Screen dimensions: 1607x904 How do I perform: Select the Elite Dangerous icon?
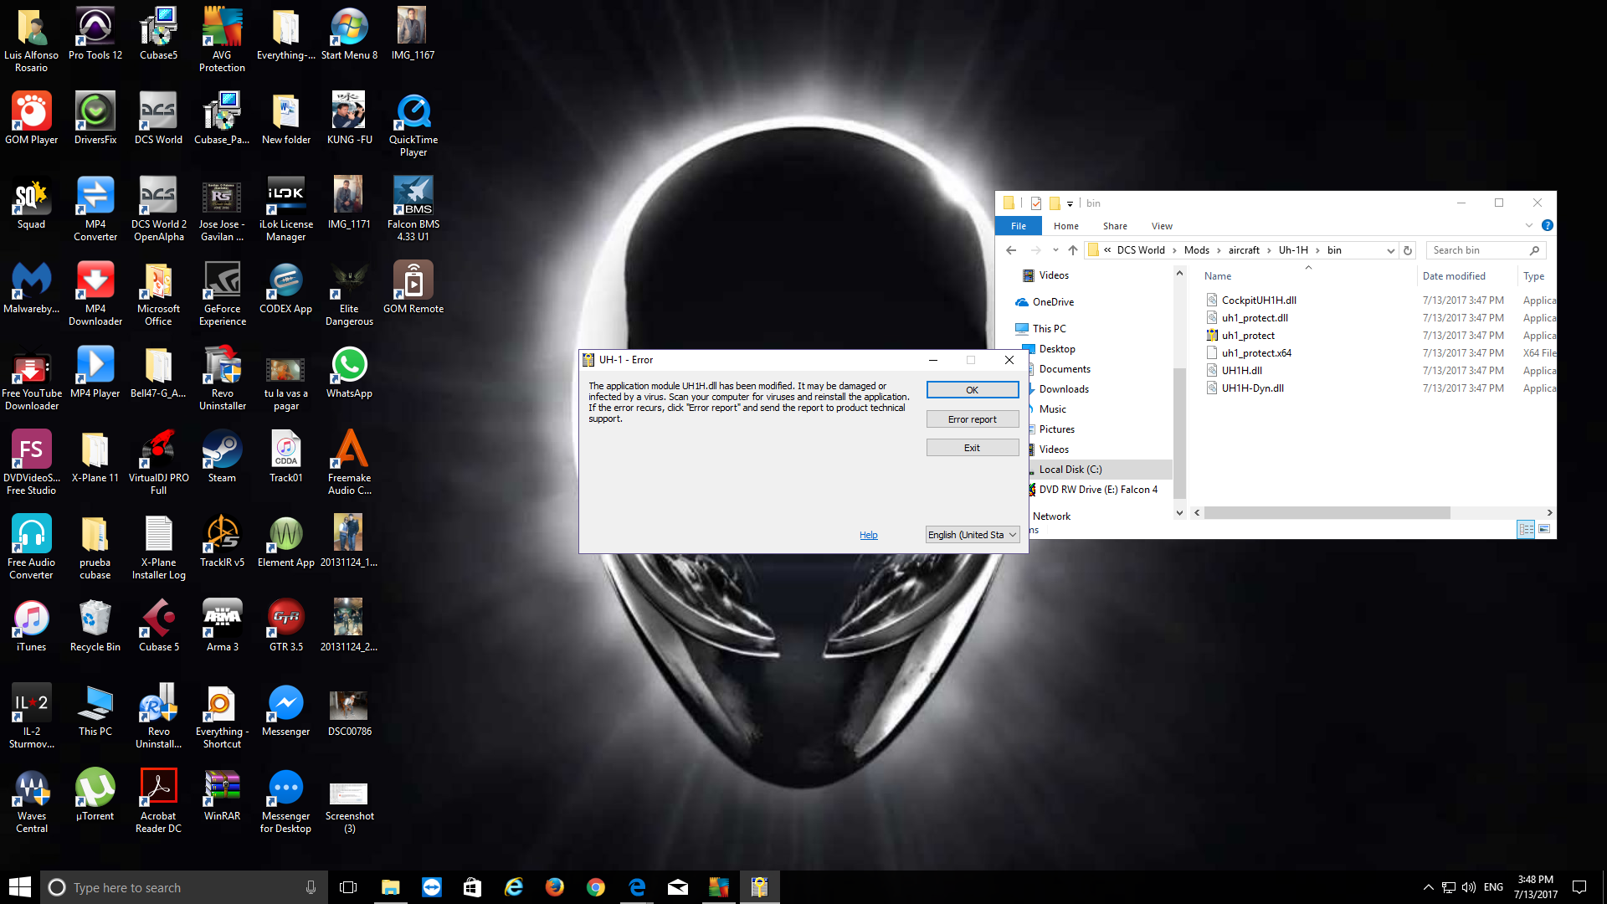pyautogui.click(x=349, y=293)
